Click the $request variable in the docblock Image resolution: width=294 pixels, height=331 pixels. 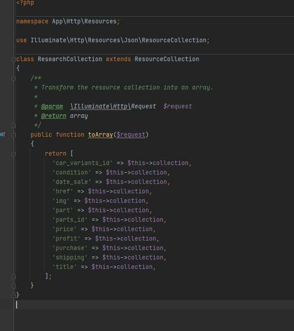(177, 107)
